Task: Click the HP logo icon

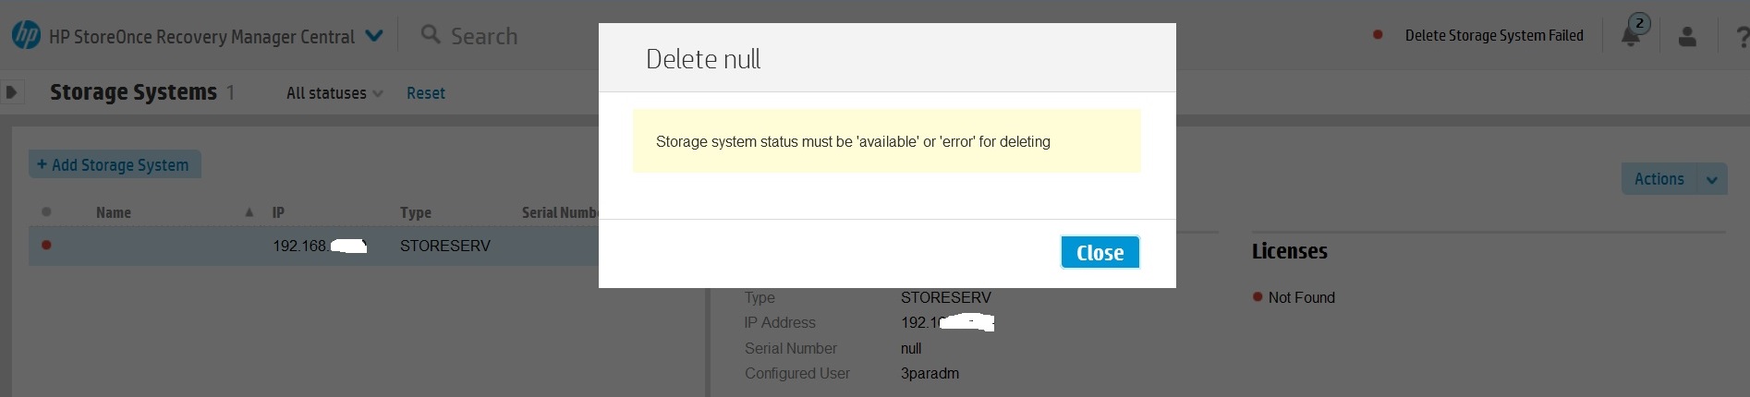Action: [26, 35]
